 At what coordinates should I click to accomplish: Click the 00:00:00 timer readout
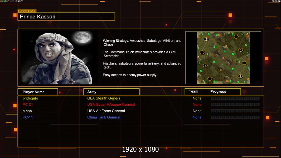276,1
